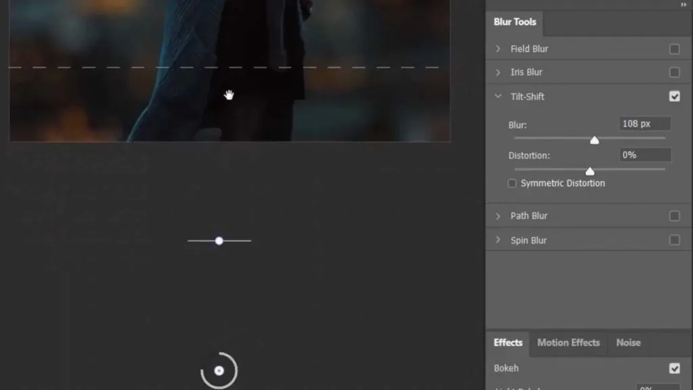Open the Noise tab
693x390 pixels.
[627, 343]
